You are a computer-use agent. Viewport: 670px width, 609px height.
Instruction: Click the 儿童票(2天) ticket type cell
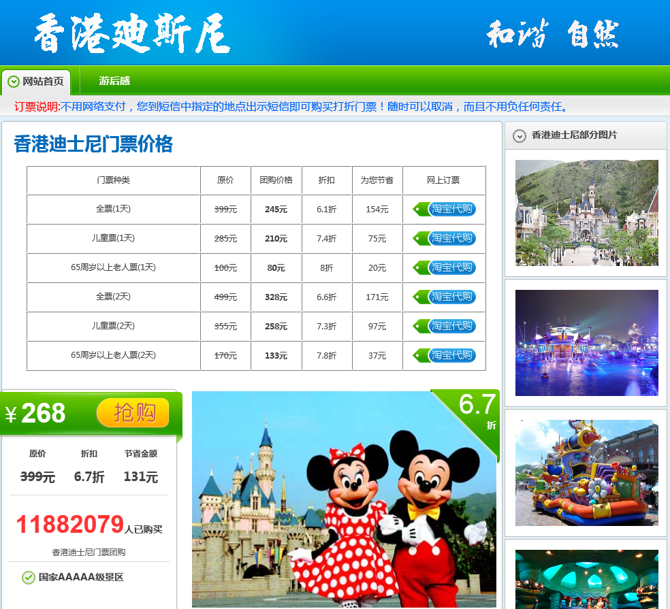(113, 326)
